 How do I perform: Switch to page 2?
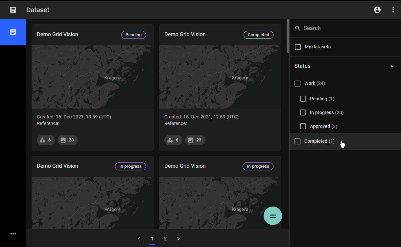[165, 239]
